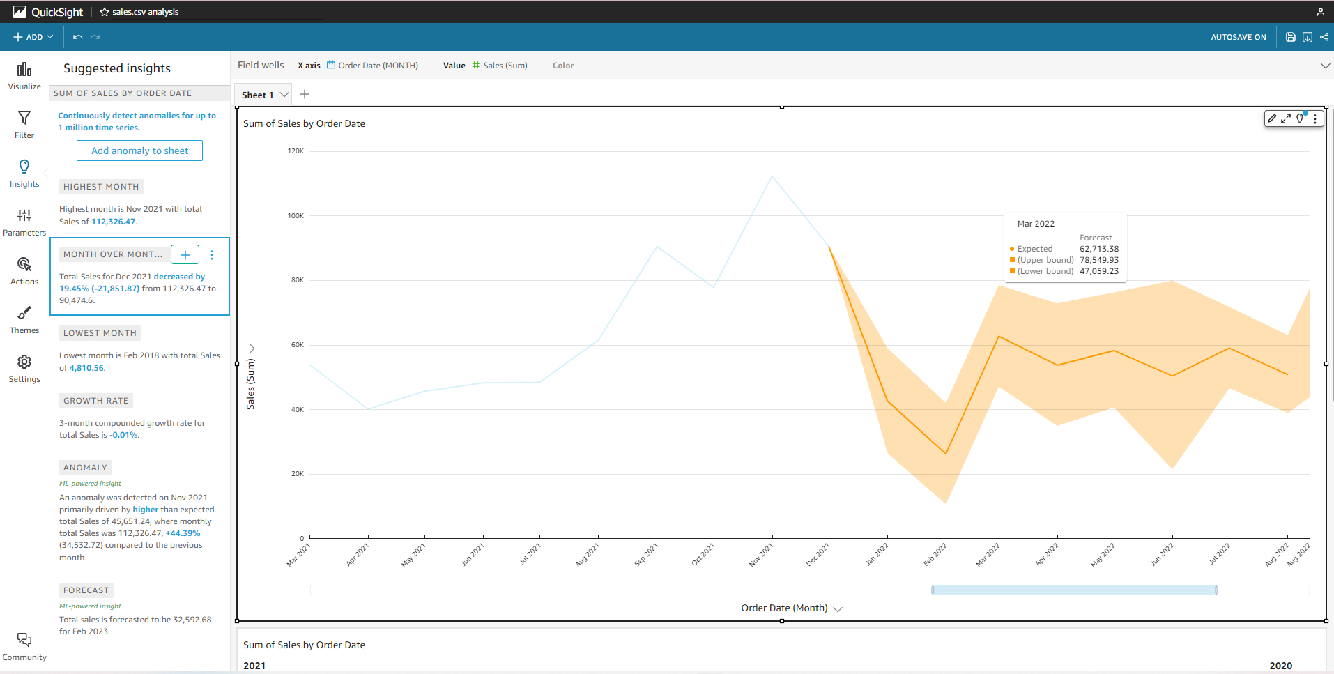Click Continuously detect anomalies link
The height and width of the screenshot is (674, 1334).
point(137,121)
